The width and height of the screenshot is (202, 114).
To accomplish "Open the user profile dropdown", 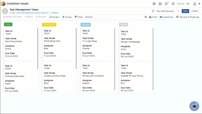I will coord(196,4).
